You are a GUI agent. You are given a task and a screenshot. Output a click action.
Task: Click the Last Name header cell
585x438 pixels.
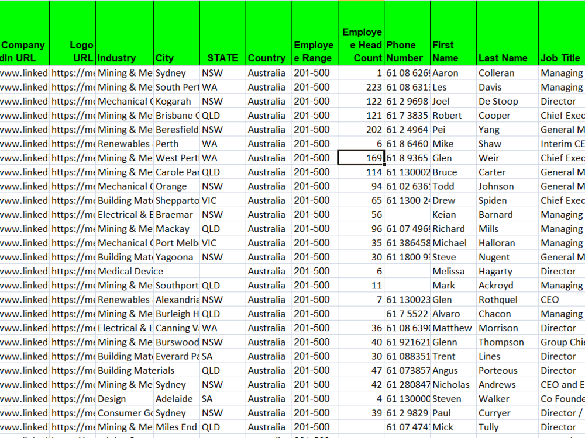coord(507,33)
